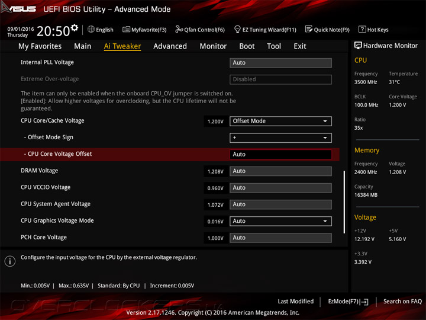Open MyFavorite(F3) list icon

point(126,30)
